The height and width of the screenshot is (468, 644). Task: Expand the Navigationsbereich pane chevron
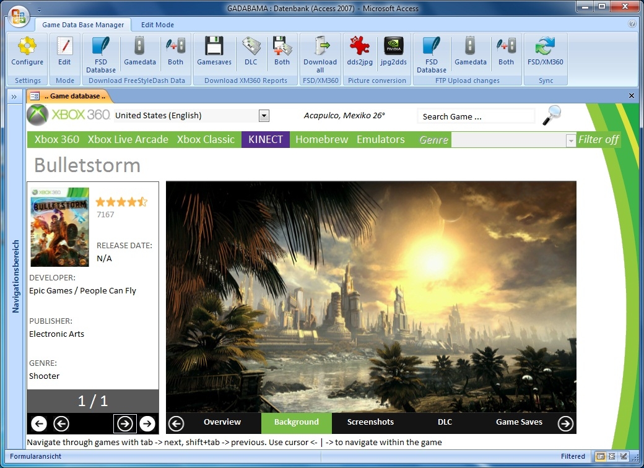(x=14, y=97)
